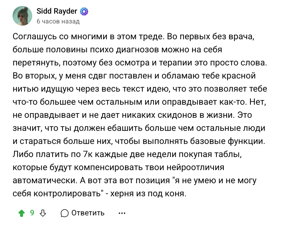Downvote the comment by Sidd Rayder

tap(43, 213)
